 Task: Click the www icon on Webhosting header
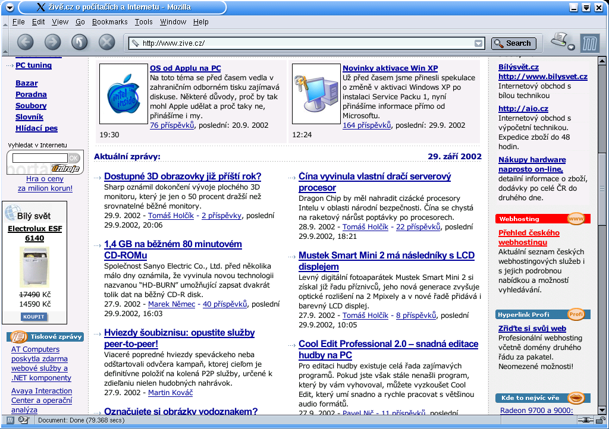(576, 219)
